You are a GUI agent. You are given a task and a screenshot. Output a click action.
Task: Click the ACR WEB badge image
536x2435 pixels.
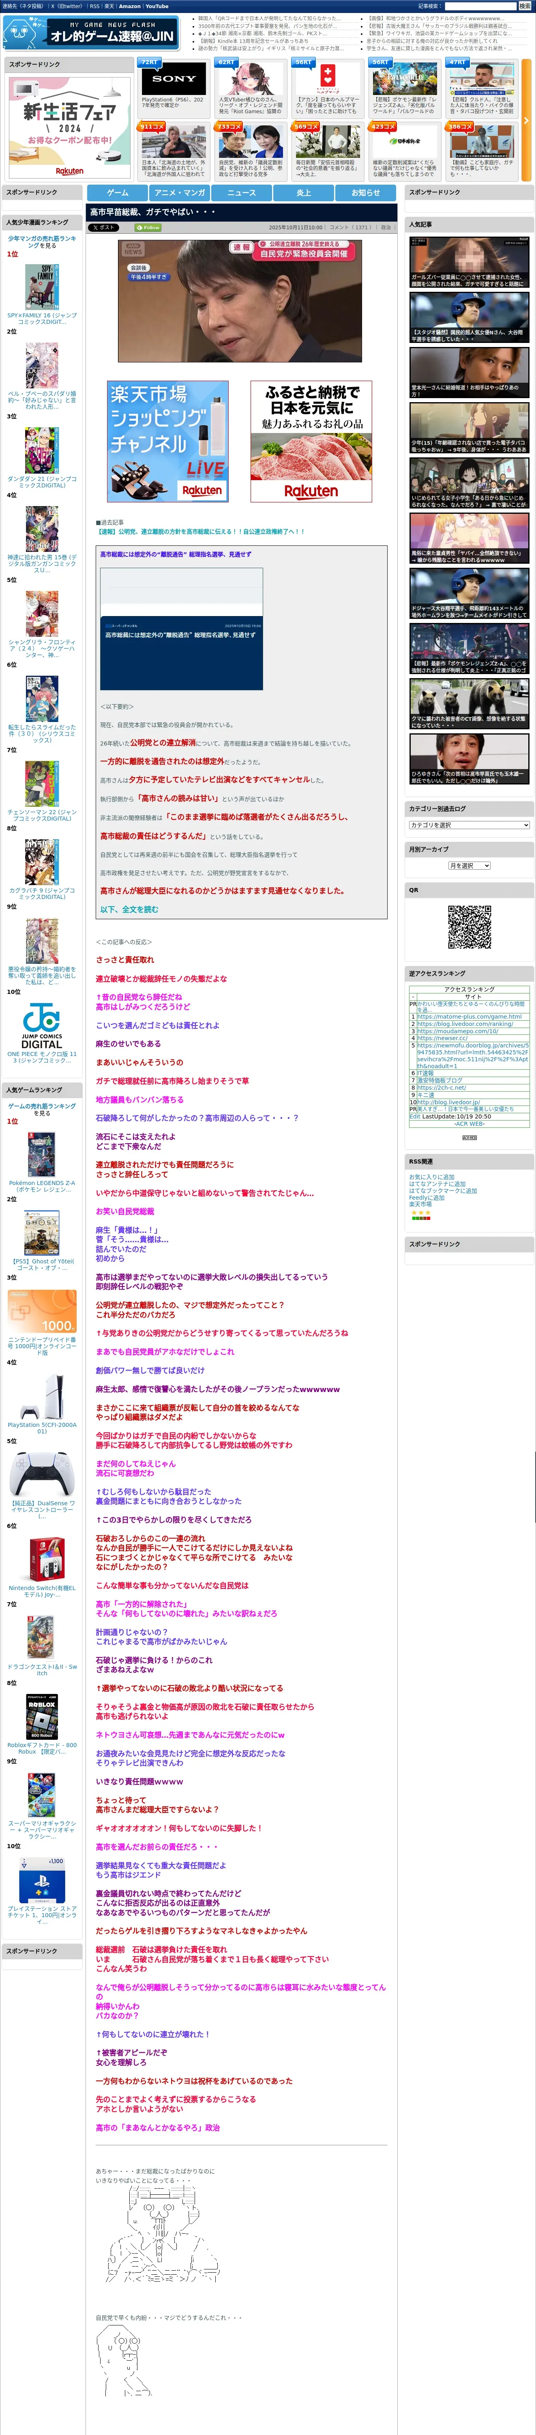click(469, 1137)
